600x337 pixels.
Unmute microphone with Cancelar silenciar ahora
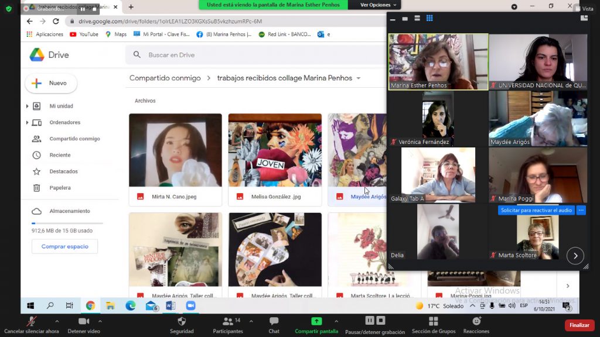[31, 322]
